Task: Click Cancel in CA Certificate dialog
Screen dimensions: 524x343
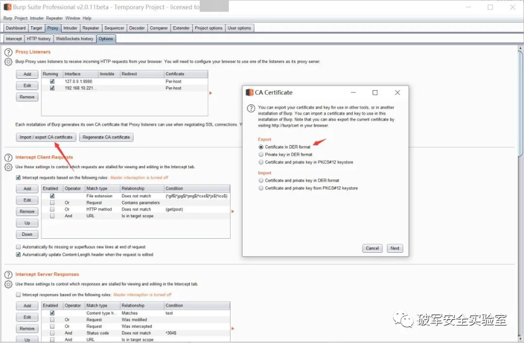Action: click(372, 249)
